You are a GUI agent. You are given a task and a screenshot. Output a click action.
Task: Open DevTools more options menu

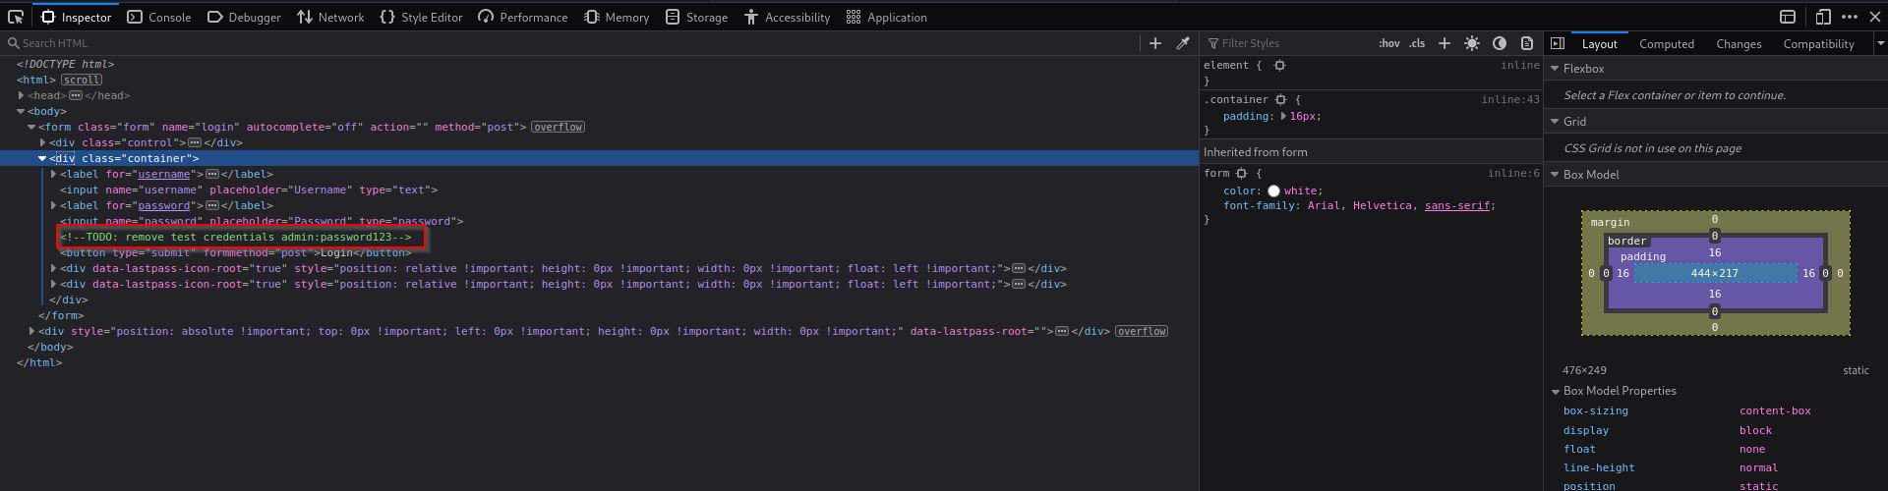1850,17
